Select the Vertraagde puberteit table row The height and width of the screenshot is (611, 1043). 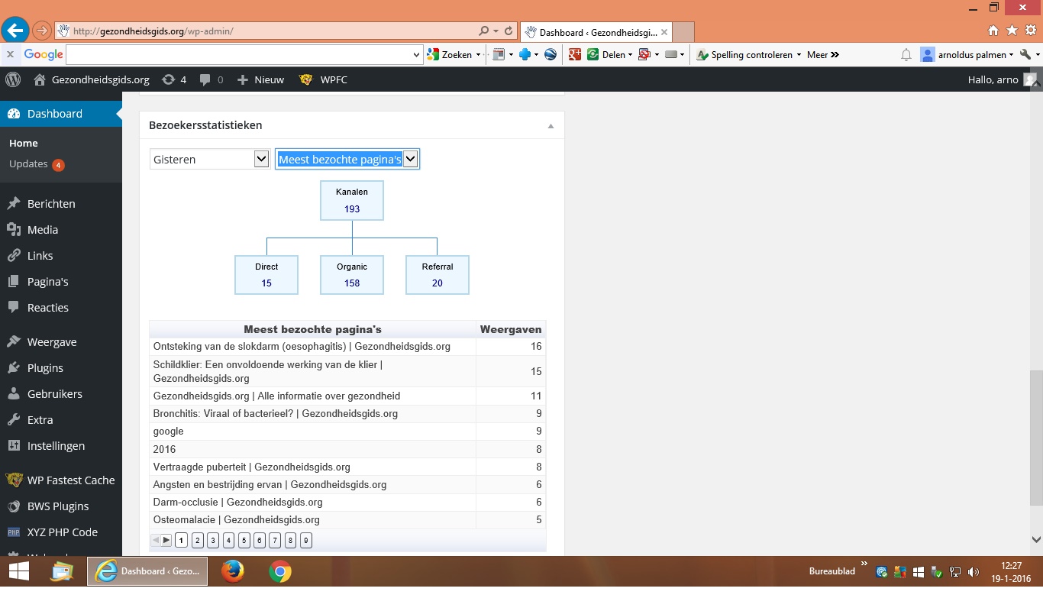click(347, 467)
